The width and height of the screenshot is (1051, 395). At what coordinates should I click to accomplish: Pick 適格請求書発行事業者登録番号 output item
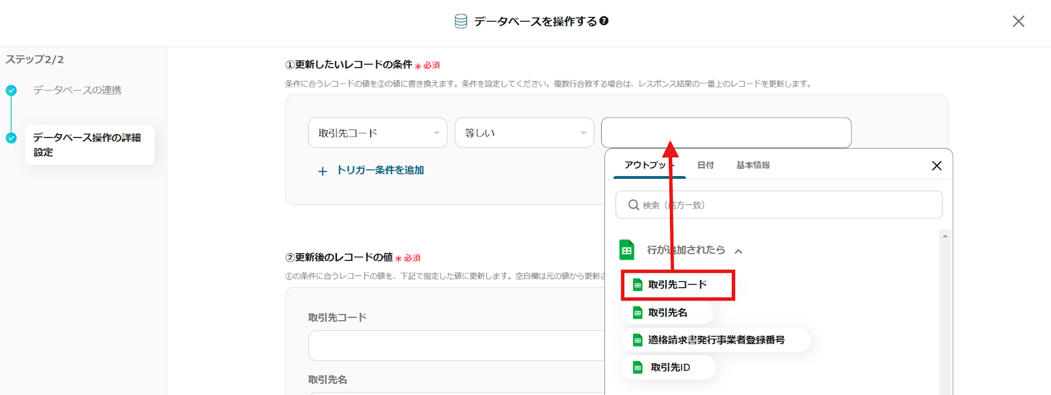tap(715, 340)
